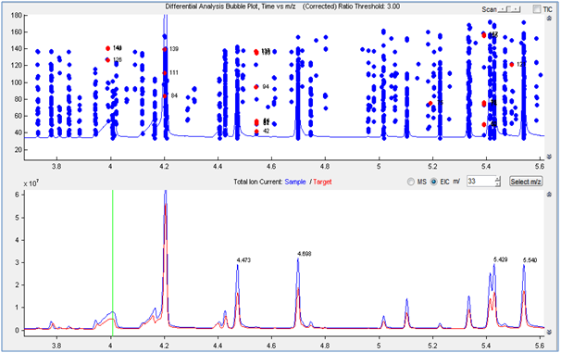The height and width of the screenshot is (353, 561).
Task: Click the red bubble labeled 94
Action: coord(256,87)
